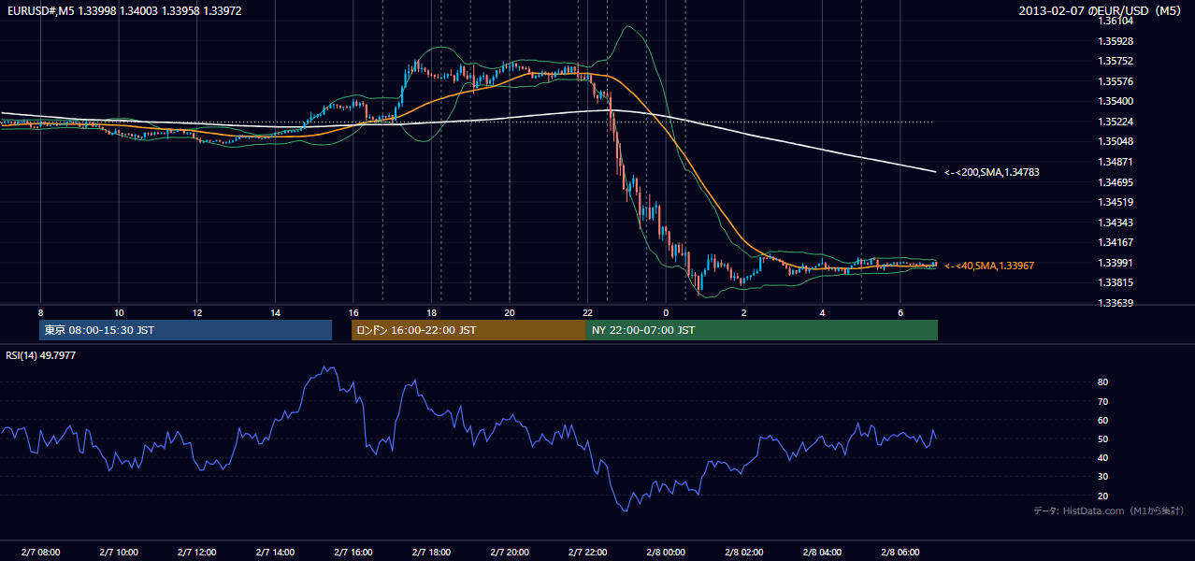Click price axis label 1.34695

click(1116, 182)
